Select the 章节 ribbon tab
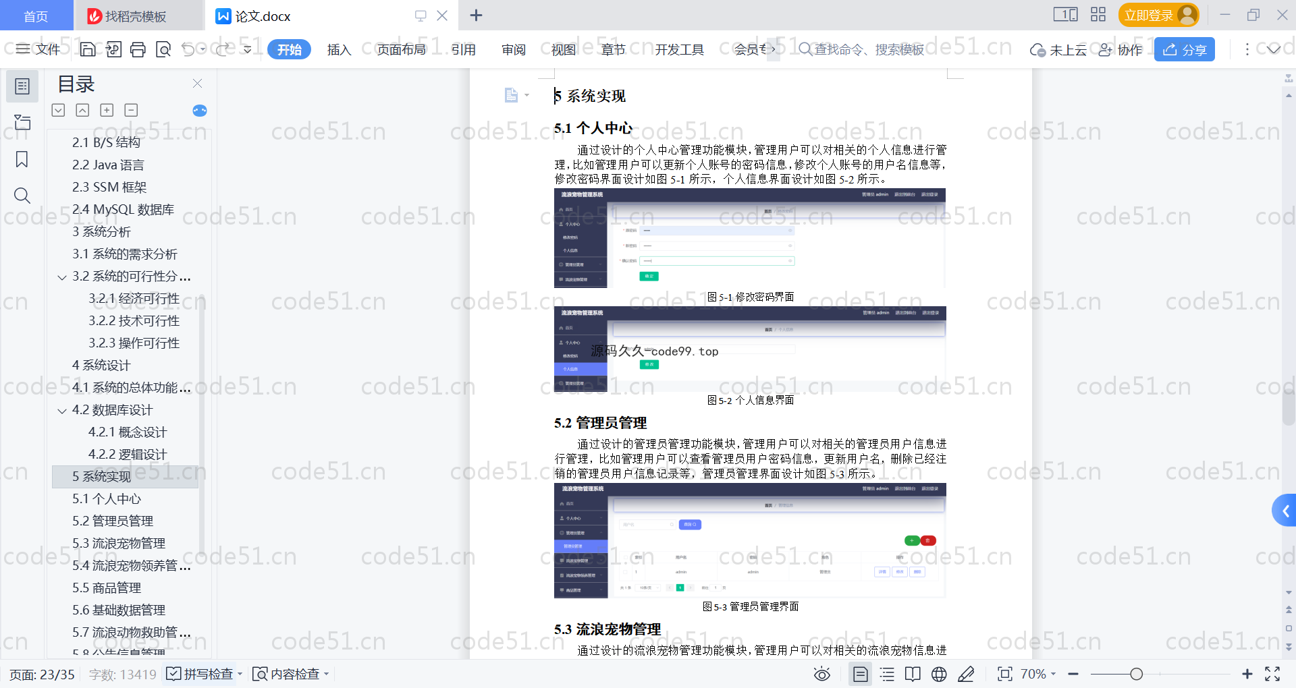This screenshot has width=1296, height=688. tap(614, 49)
